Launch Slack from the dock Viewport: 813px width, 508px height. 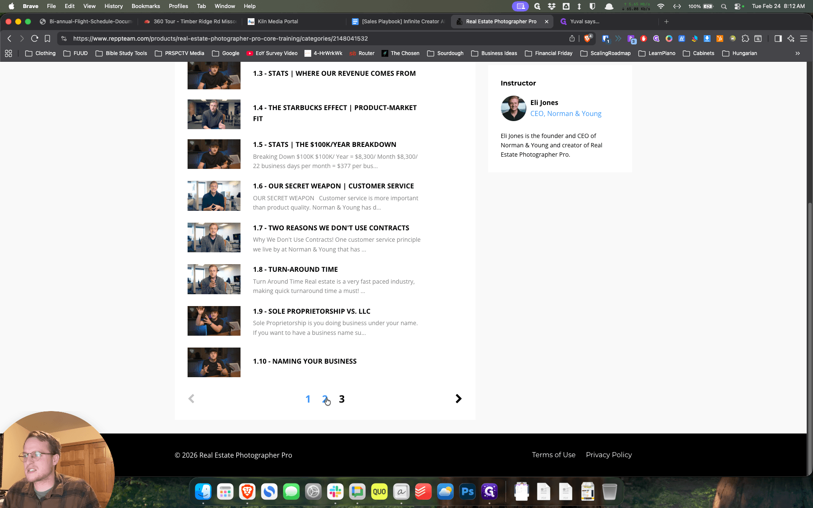coord(335,491)
